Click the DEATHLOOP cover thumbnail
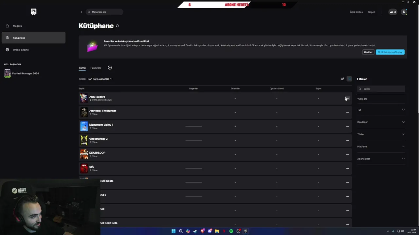This screenshot has height=235, width=419. pos(84,154)
